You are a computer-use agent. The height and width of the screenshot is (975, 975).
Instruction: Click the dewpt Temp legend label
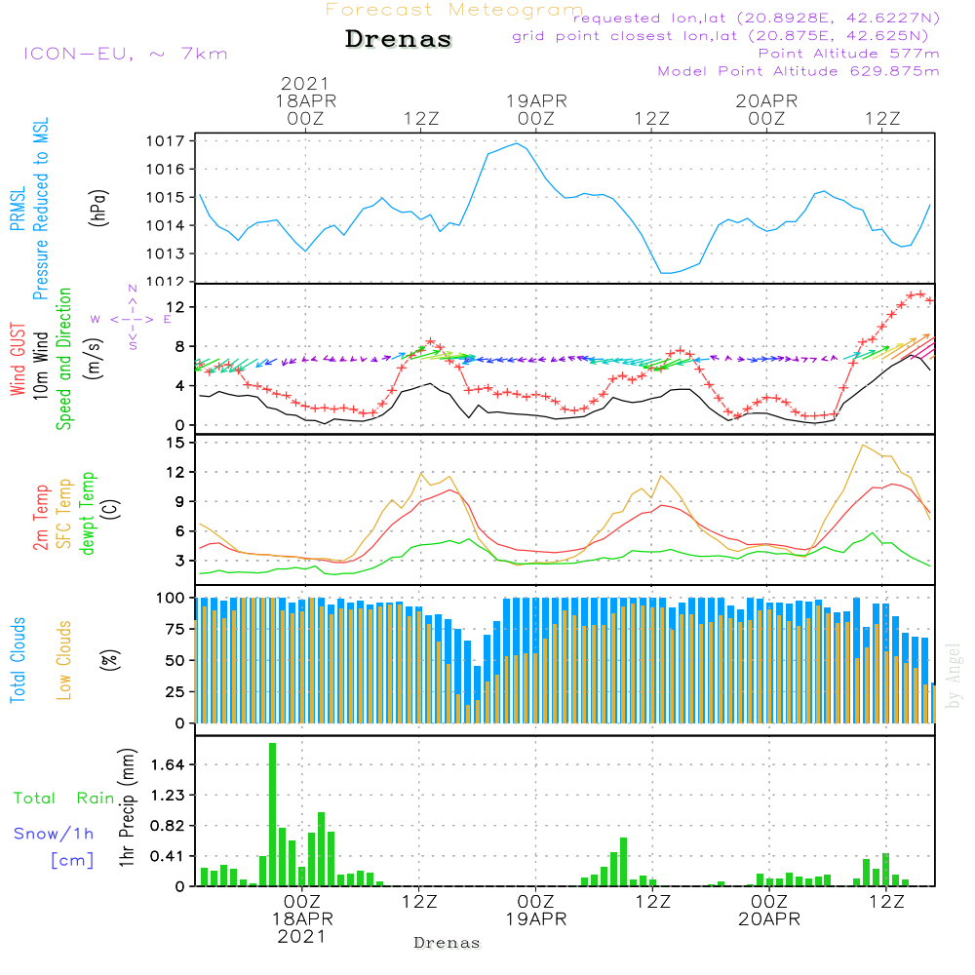87,513
